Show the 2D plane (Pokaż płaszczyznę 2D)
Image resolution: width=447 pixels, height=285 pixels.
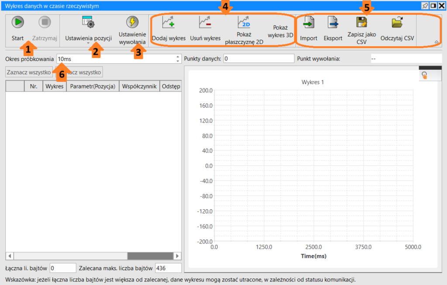[x=244, y=30]
